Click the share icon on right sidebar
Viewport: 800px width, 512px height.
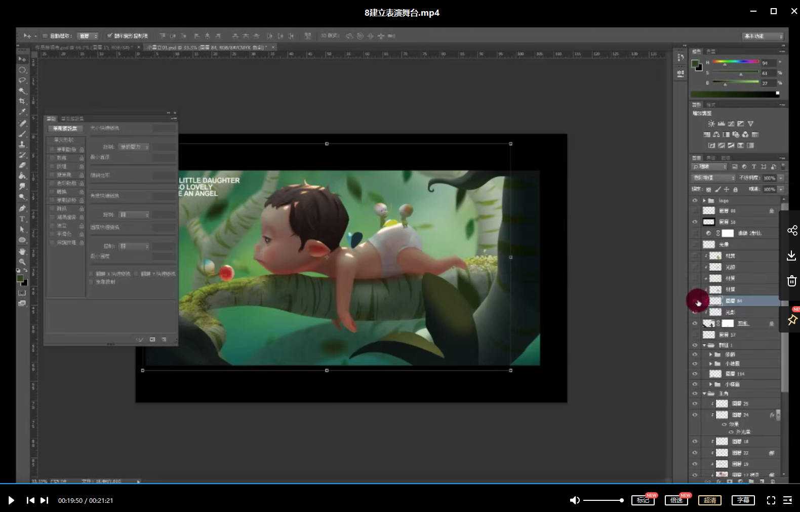[792, 231]
